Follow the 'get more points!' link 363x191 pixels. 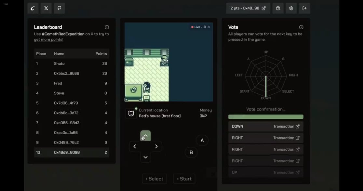(x=48, y=39)
